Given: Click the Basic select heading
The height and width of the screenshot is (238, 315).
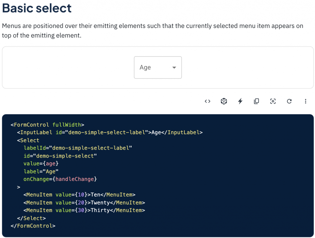Looking at the screenshot, I should click(x=37, y=8).
